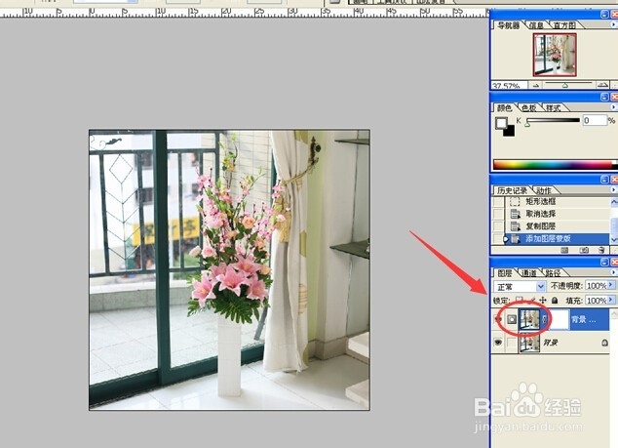Click the History list scroll-up arrow

[614, 202]
